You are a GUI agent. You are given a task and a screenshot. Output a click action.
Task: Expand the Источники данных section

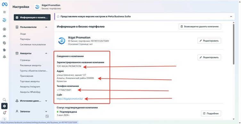tap(46, 101)
